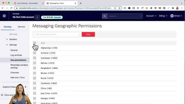Open WhatsApp sandbox settings
185x104 pixels.
coord(19,66)
